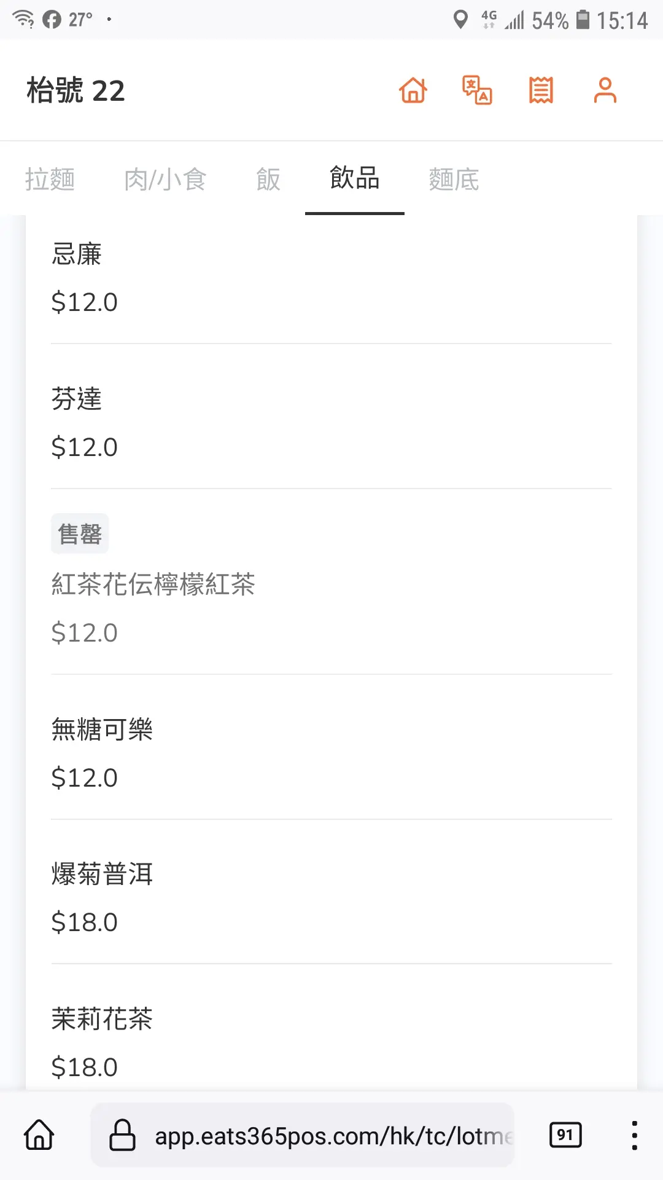Switch to the 拉麵 tab
Screen dimensions: 663x1180
(x=50, y=179)
